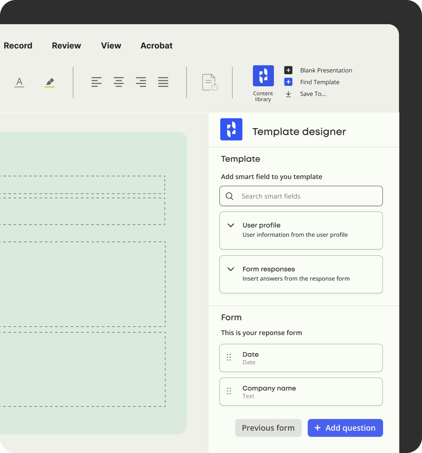Center align the text
The image size is (422, 453).
(119, 82)
